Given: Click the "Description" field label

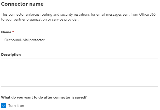Looking at the screenshot, I should point(11,54).
